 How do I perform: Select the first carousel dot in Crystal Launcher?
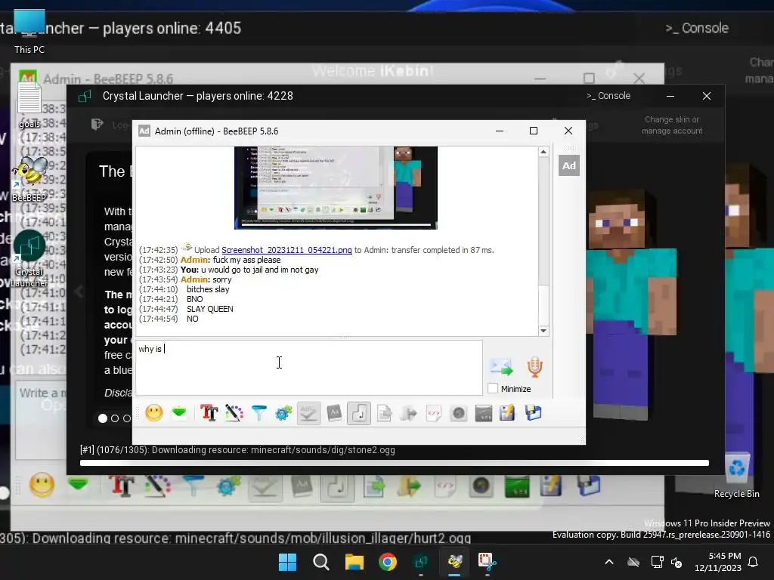click(103, 418)
